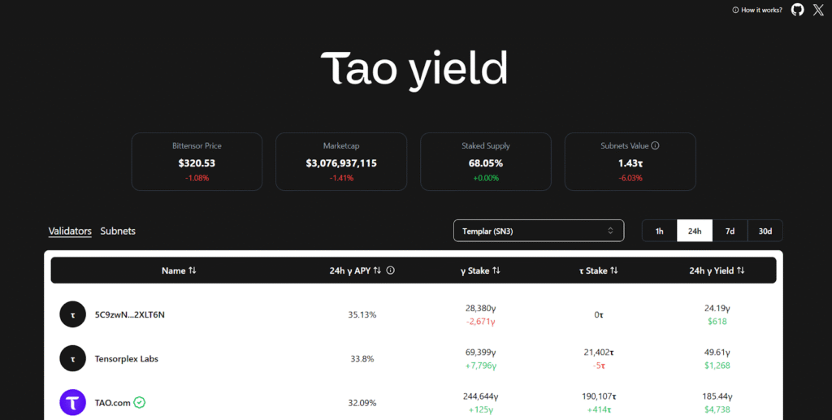Switch to the Subnets tab
This screenshot has width=832, height=420.
coord(118,231)
